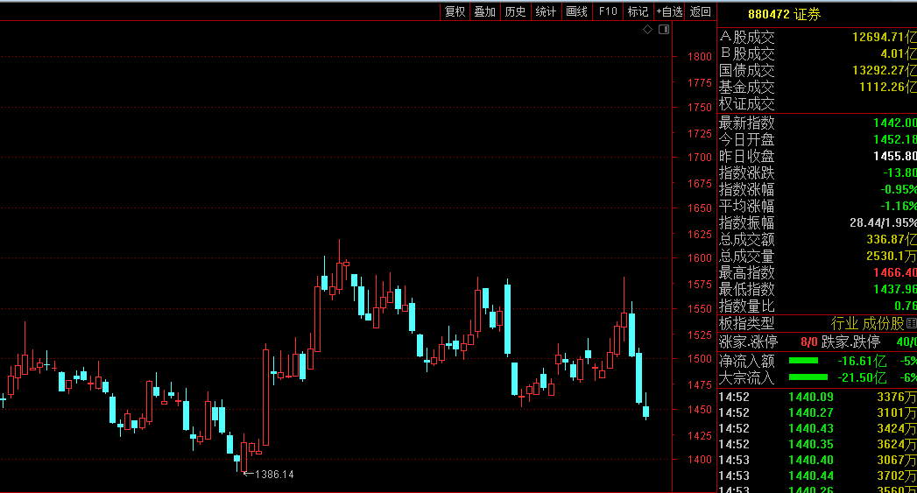This screenshot has height=493, width=917.
Task: Select the 基金成交 value 1112.26亿
Action: coord(888,88)
